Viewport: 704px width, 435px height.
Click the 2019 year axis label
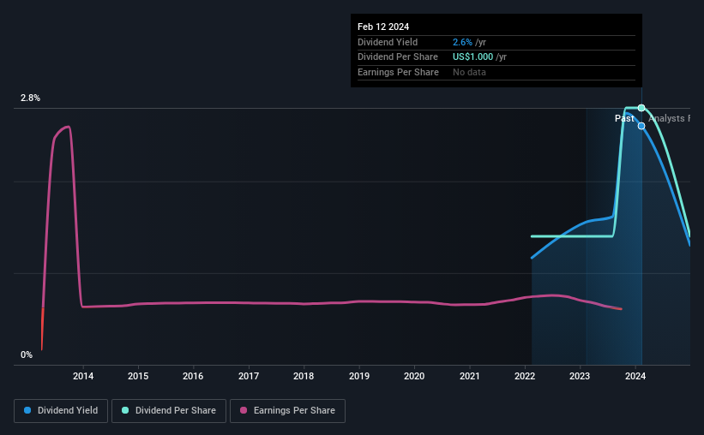[x=359, y=376]
